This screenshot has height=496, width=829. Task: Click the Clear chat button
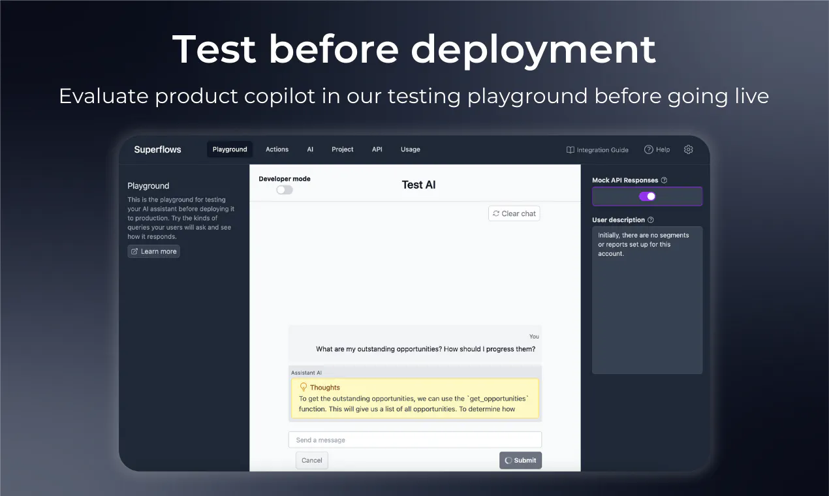[514, 213]
